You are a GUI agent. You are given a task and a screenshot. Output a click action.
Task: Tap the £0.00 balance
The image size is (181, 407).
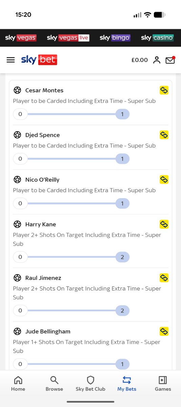[x=139, y=60]
